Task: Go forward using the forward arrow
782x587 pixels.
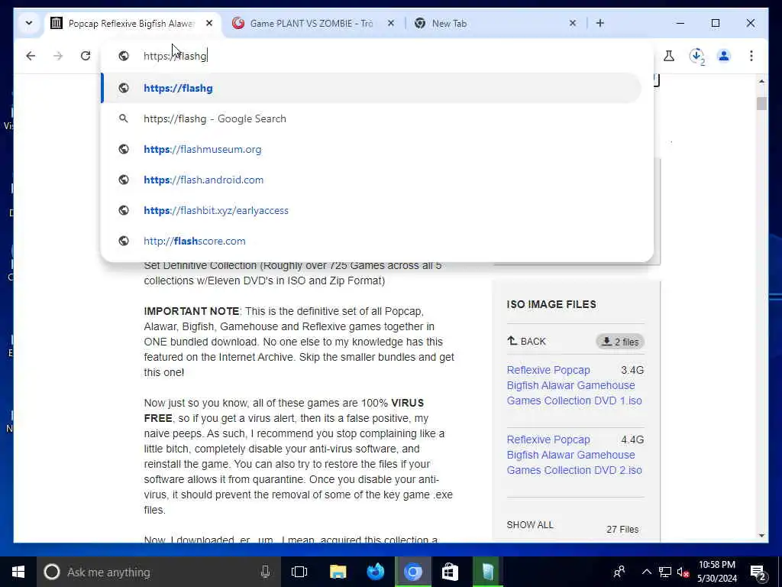Action: click(58, 56)
